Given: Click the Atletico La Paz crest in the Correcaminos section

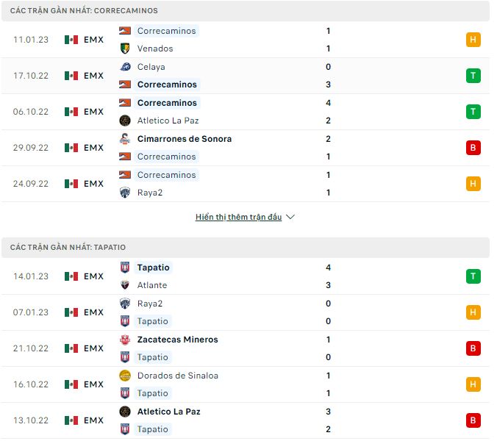Looking at the screenshot, I should pyautogui.click(x=125, y=121).
